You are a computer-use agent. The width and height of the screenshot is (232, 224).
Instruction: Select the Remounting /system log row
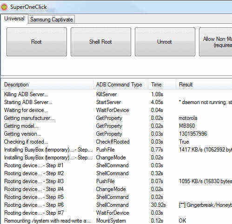(117, 221)
